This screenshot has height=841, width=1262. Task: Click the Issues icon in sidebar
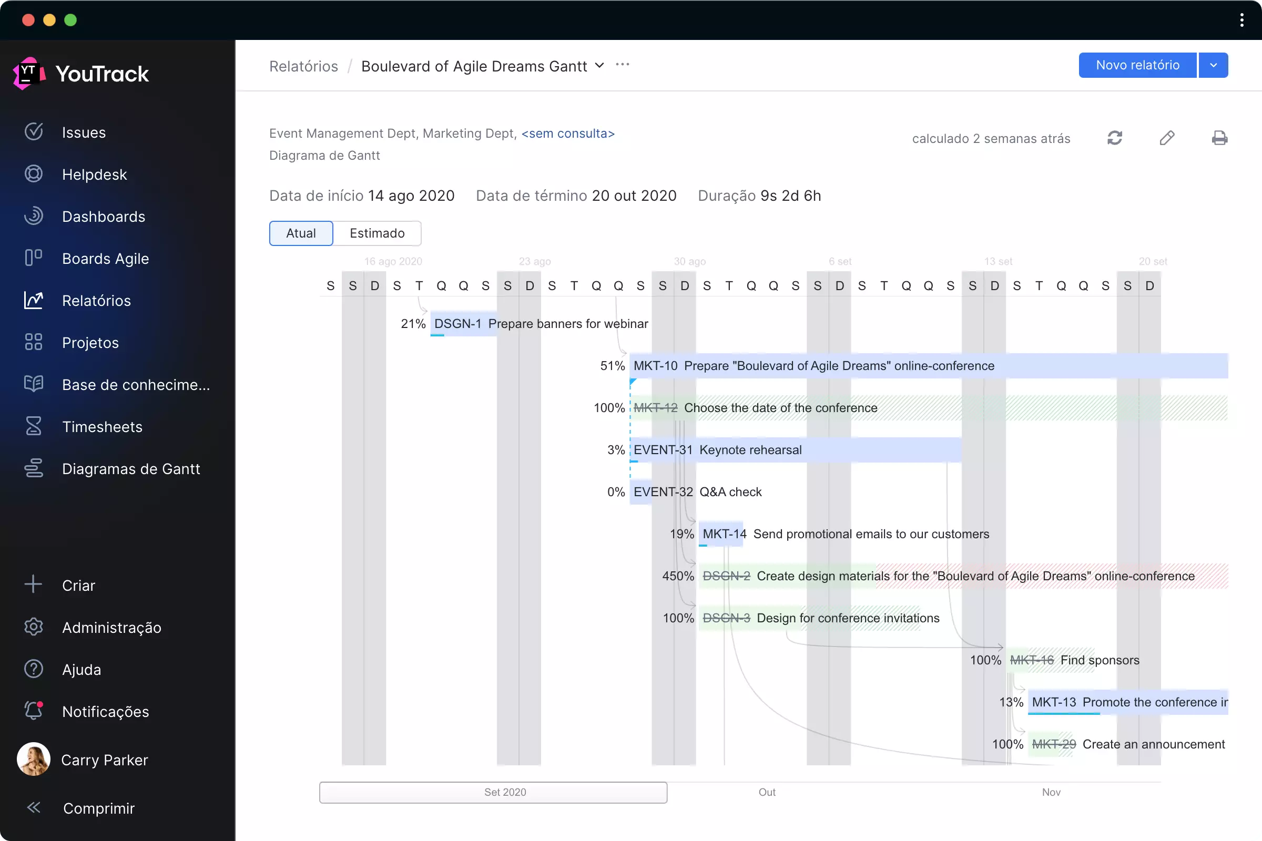tap(33, 132)
